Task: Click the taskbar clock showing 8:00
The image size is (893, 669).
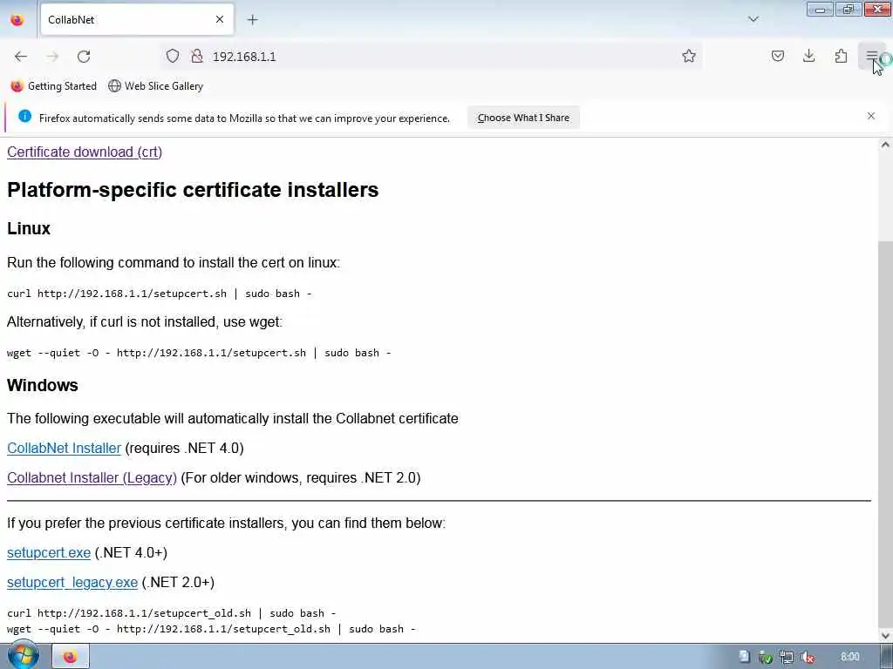Action: click(849, 657)
